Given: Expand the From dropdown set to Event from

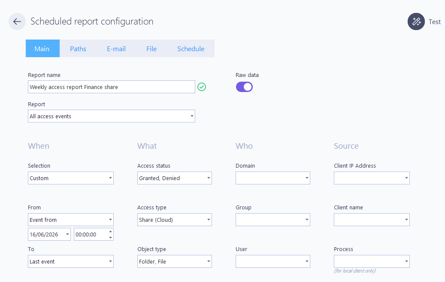Looking at the screenshot, I should [x=71, y=220].
